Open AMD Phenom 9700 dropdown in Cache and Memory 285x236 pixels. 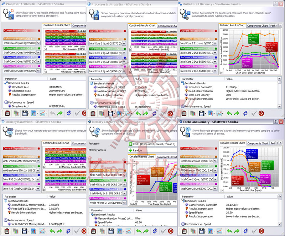(215, 171)
